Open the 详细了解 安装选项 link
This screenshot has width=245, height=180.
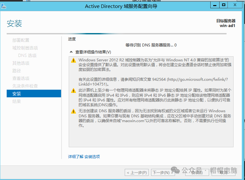tap(84, 156)
